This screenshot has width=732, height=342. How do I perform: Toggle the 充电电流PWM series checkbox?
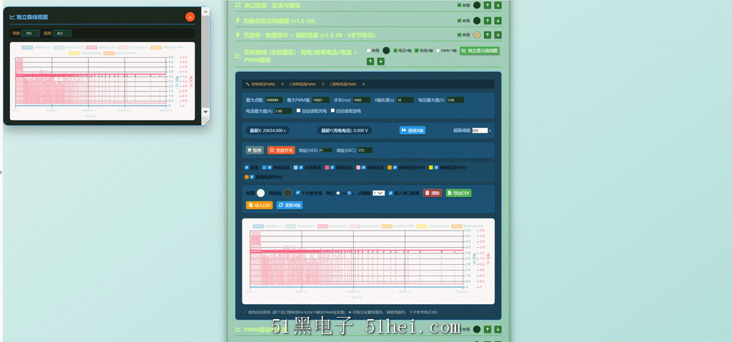coord(437,167)
